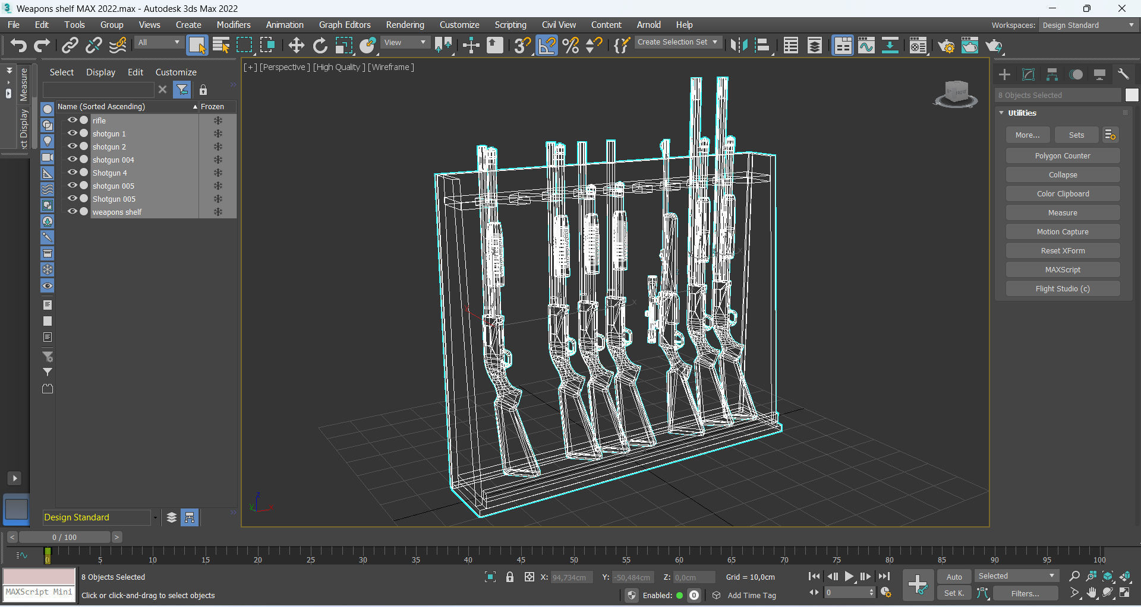This screenshot has width=1141, height=607.
Task: Open scene explorer Customize menu
Action: tap(176, 72)
